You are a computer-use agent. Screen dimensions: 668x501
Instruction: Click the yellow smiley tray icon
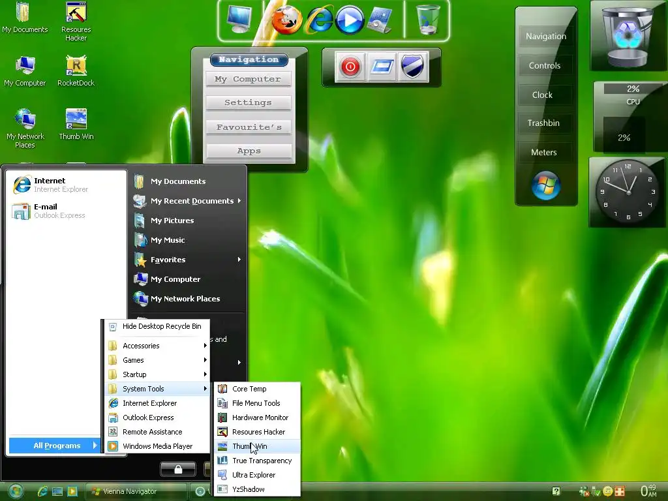pos(609,491)
